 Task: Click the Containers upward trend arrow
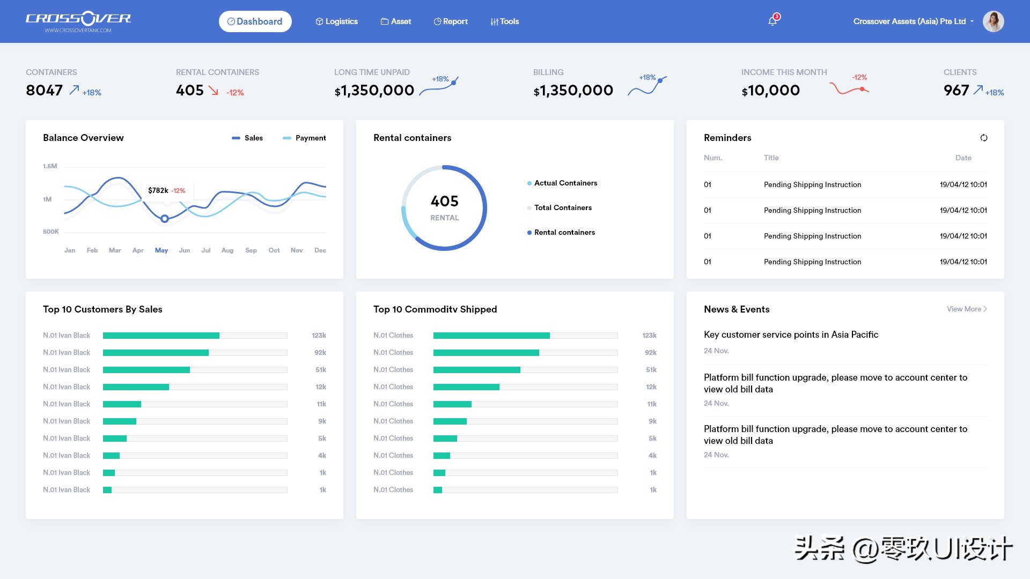pyautogui.click(x=74, y=90)
